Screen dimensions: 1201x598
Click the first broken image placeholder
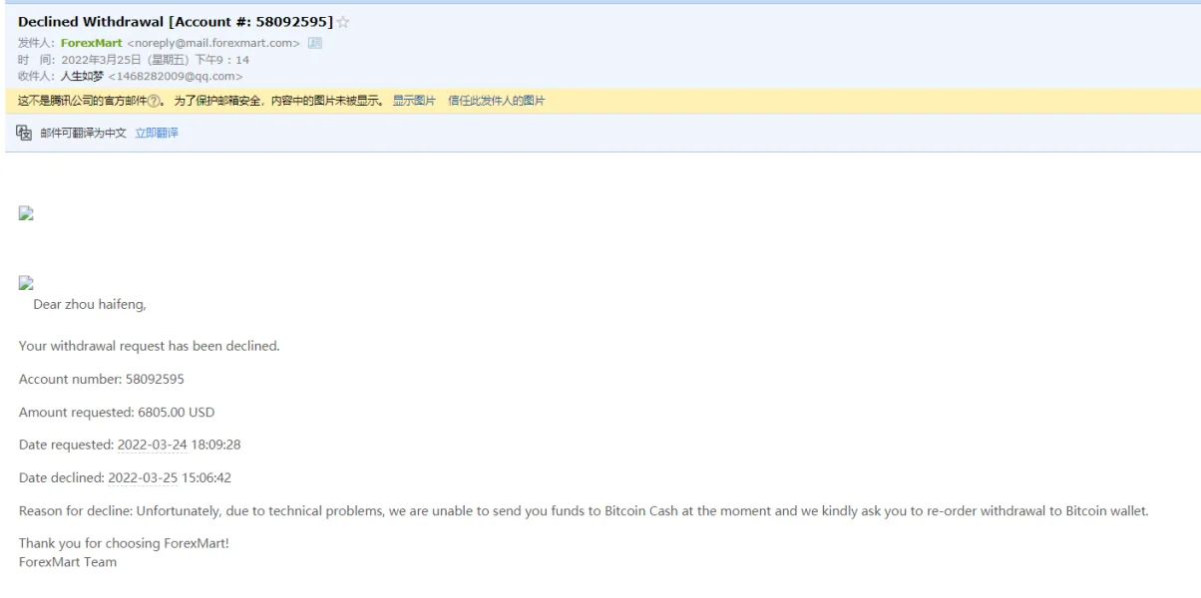click(27, 213)
